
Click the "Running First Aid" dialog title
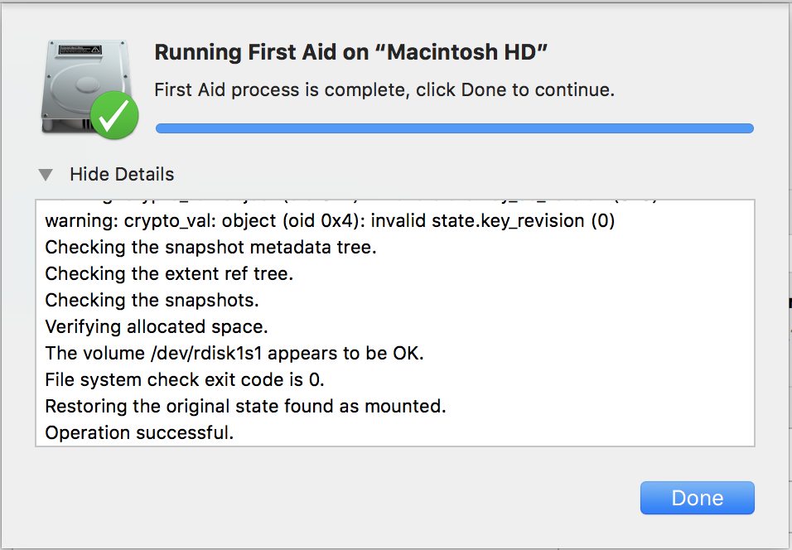point(351,53)
